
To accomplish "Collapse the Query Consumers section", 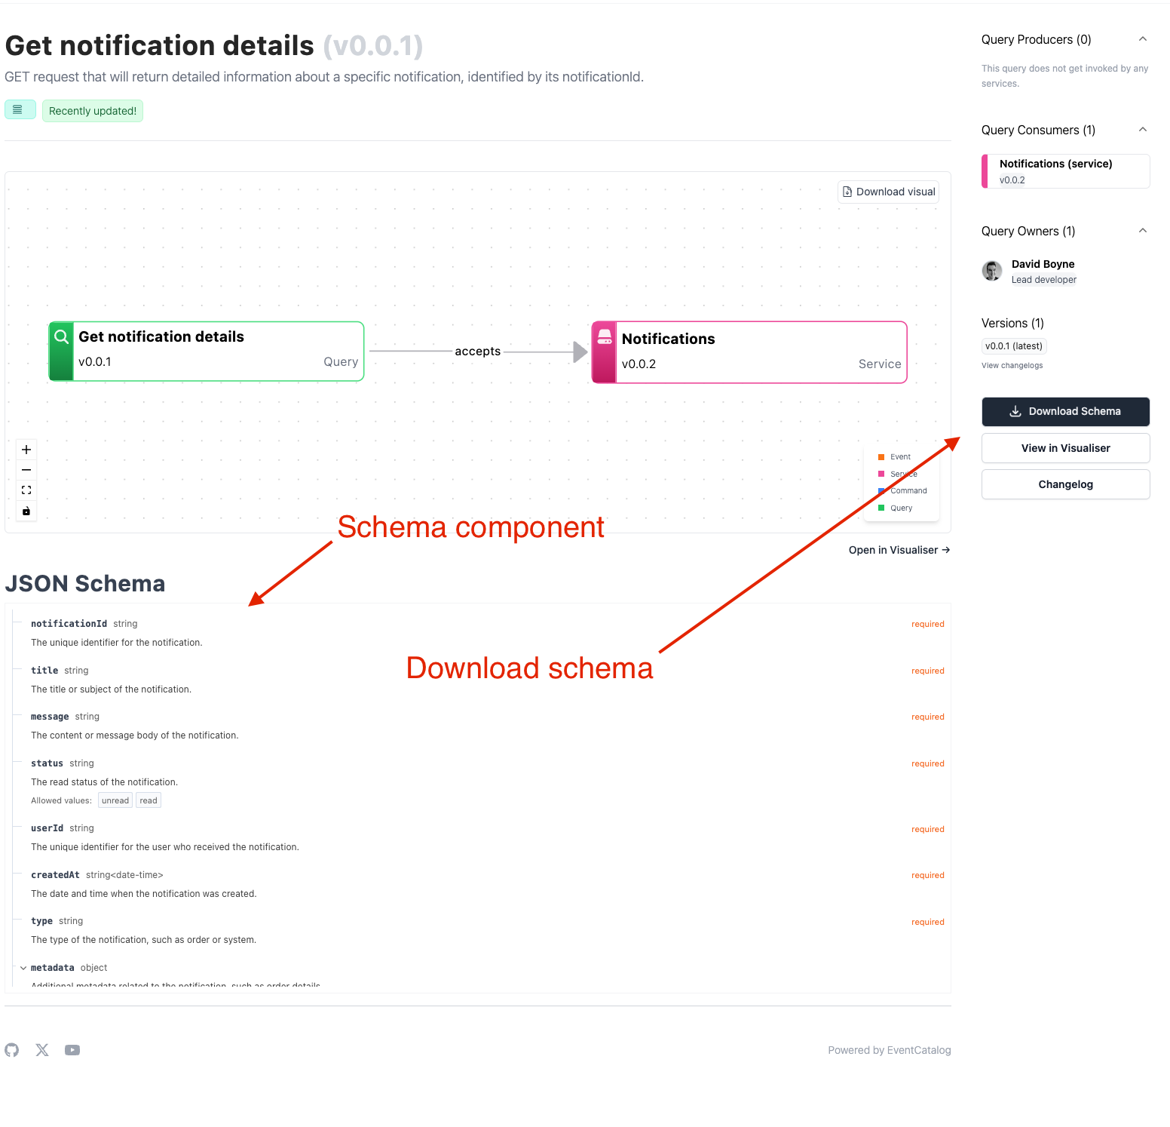I will click(1143, 130).
